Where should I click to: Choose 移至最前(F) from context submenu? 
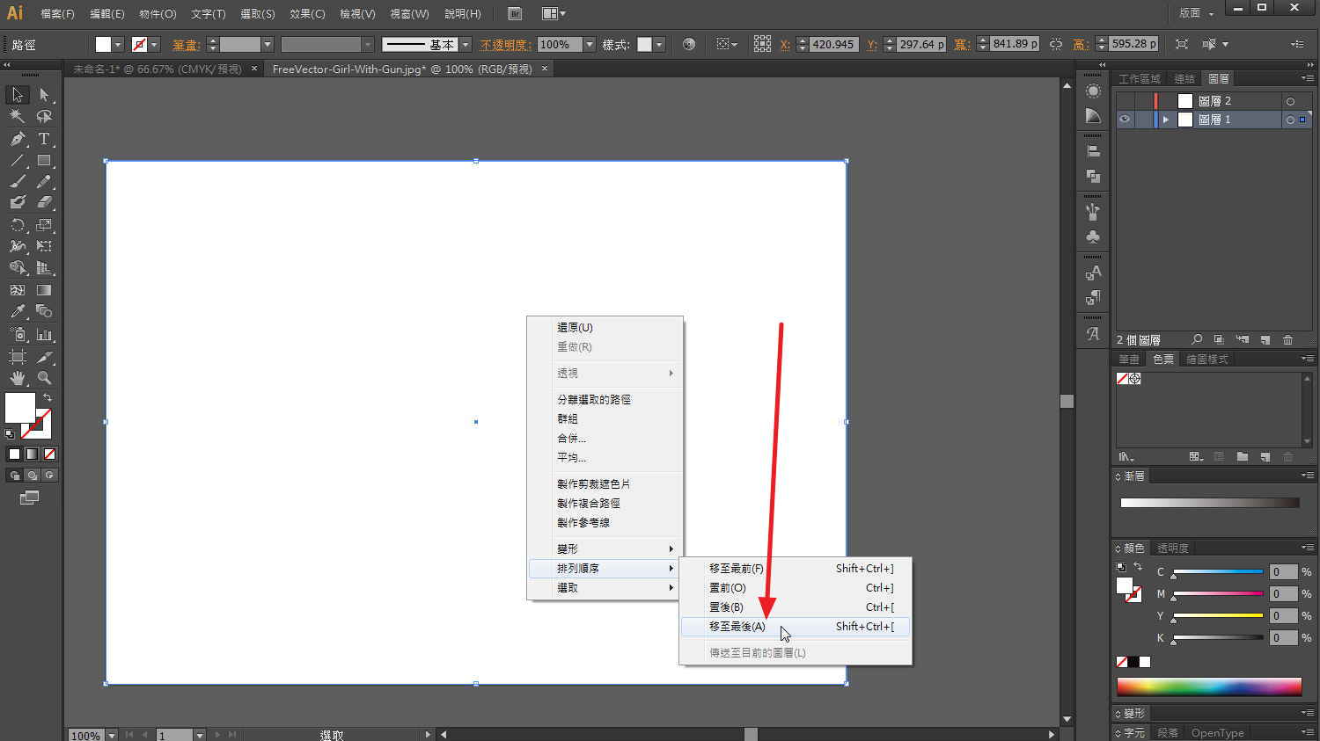[x=796, y=569]
